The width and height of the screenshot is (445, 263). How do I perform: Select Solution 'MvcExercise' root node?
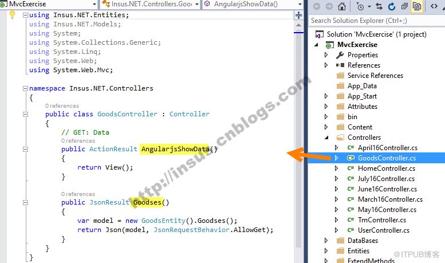tap(377, 34)
